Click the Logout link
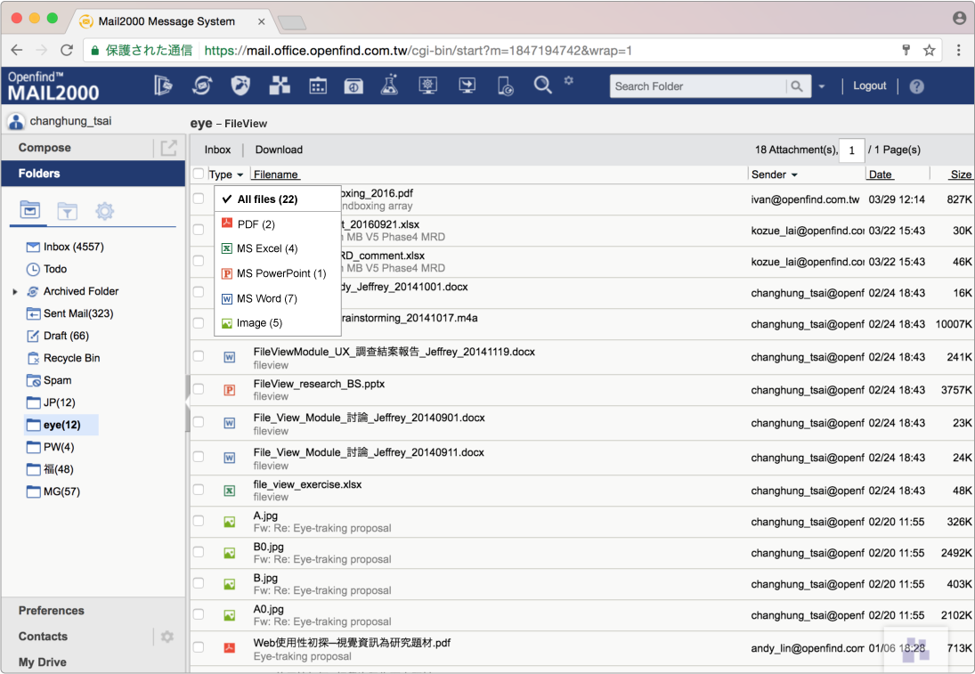 click(869, 85)
